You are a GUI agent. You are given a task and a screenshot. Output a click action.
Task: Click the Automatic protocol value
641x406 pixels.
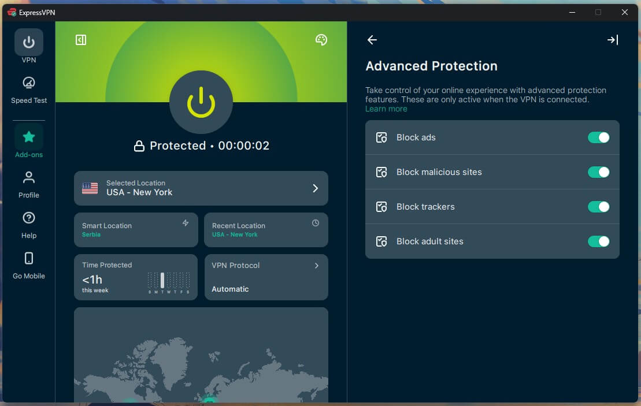pyautogui.click(x=230, y=289)
